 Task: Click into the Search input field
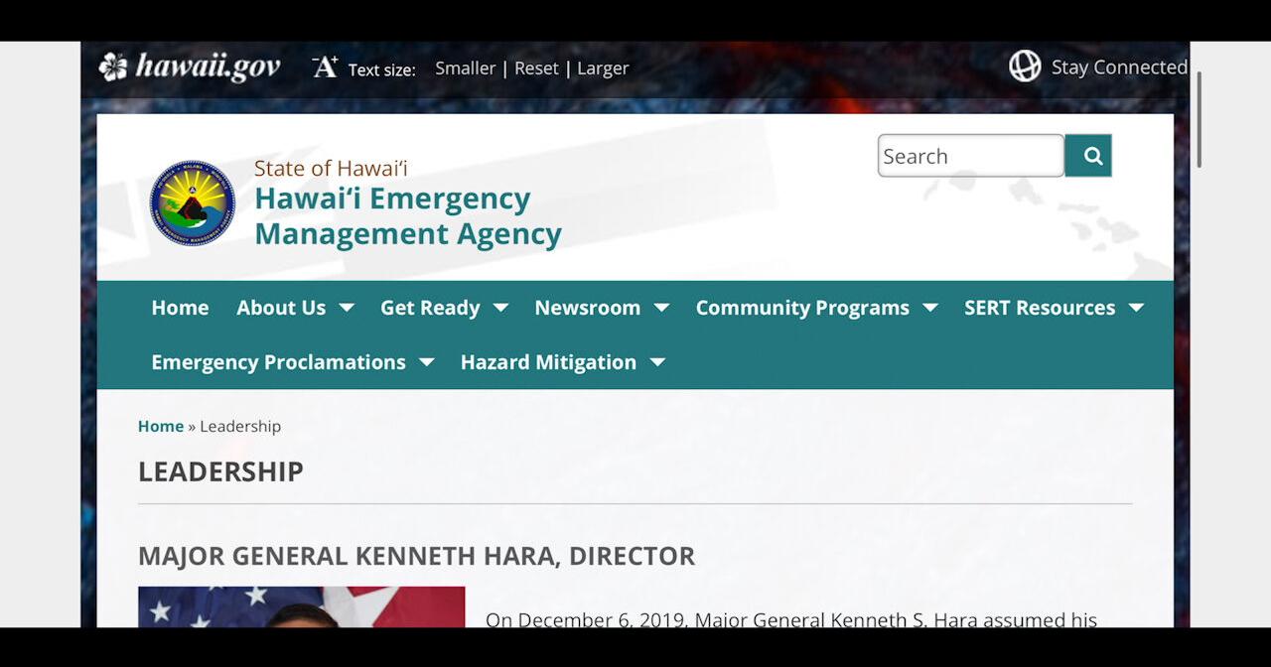[971, 156]
